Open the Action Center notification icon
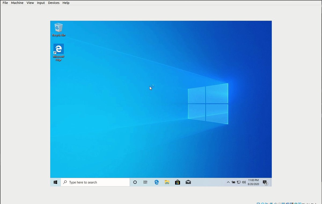The height and width of the screenshot is (204, 322). (265, 182)
